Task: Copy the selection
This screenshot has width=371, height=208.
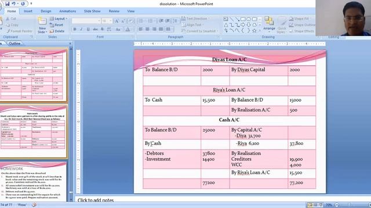Action: click(x=12, y=25)
